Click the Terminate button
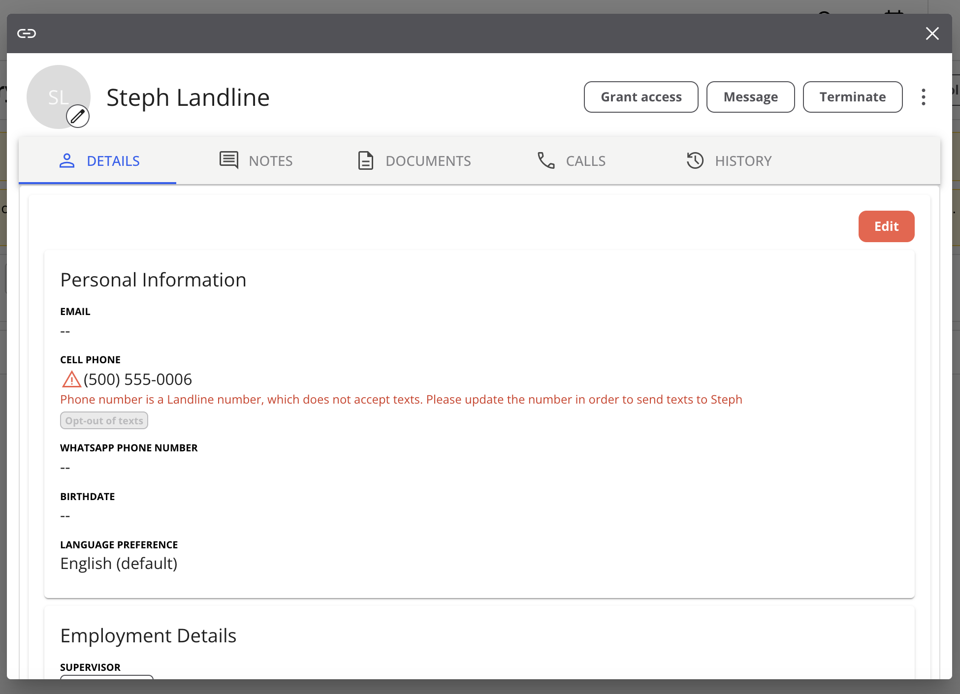960x694 pixels. pos(852,97)
